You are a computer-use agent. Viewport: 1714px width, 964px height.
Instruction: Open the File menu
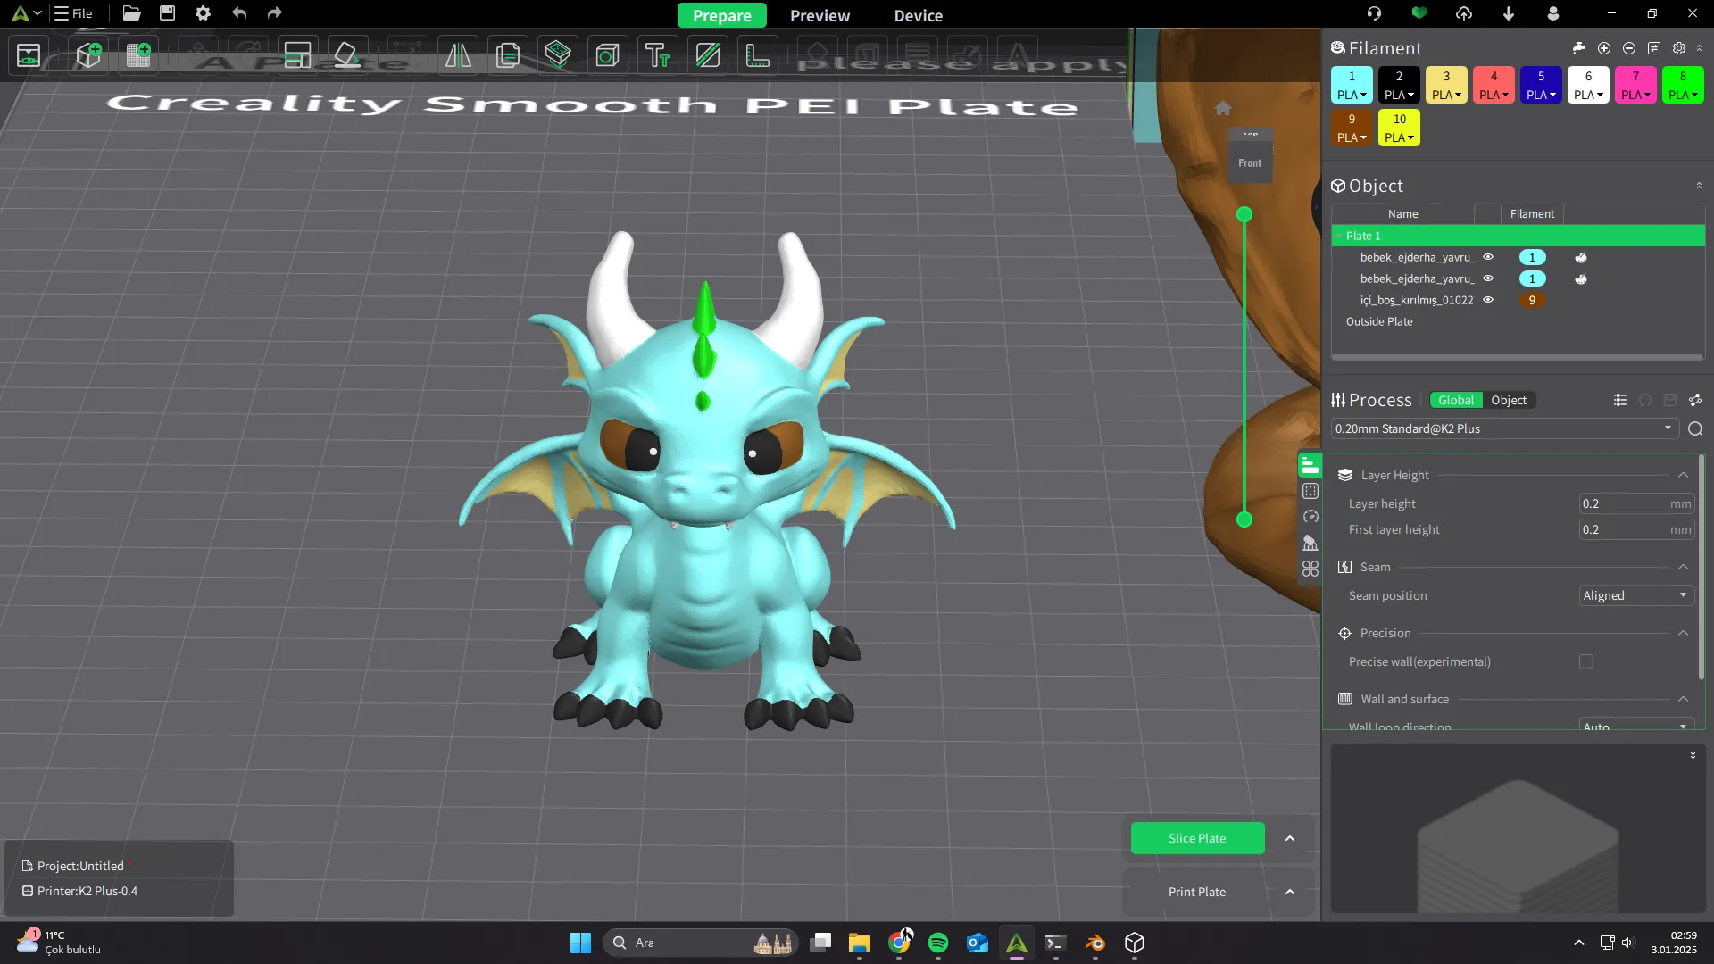[x=74, y=13]
